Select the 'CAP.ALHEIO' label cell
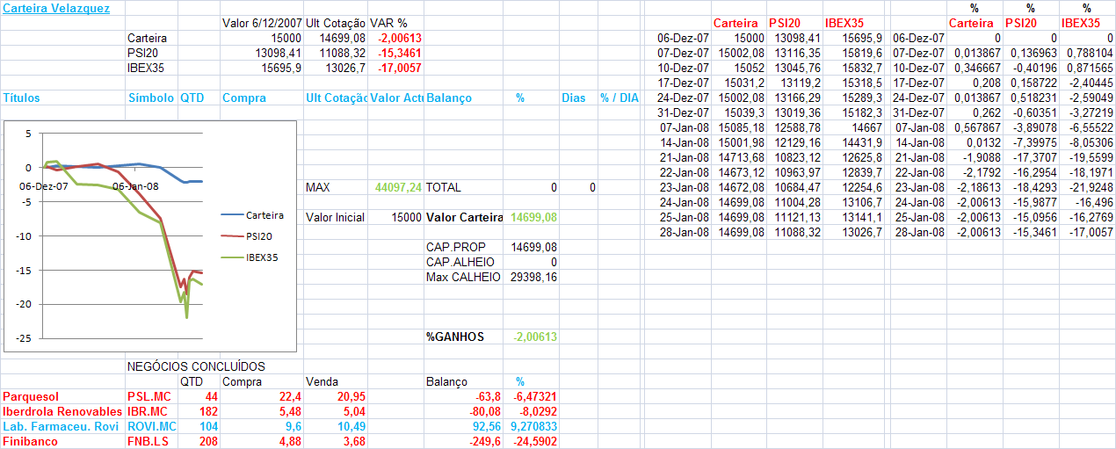Screen dimensions: 1116x449 click(460, 262)
